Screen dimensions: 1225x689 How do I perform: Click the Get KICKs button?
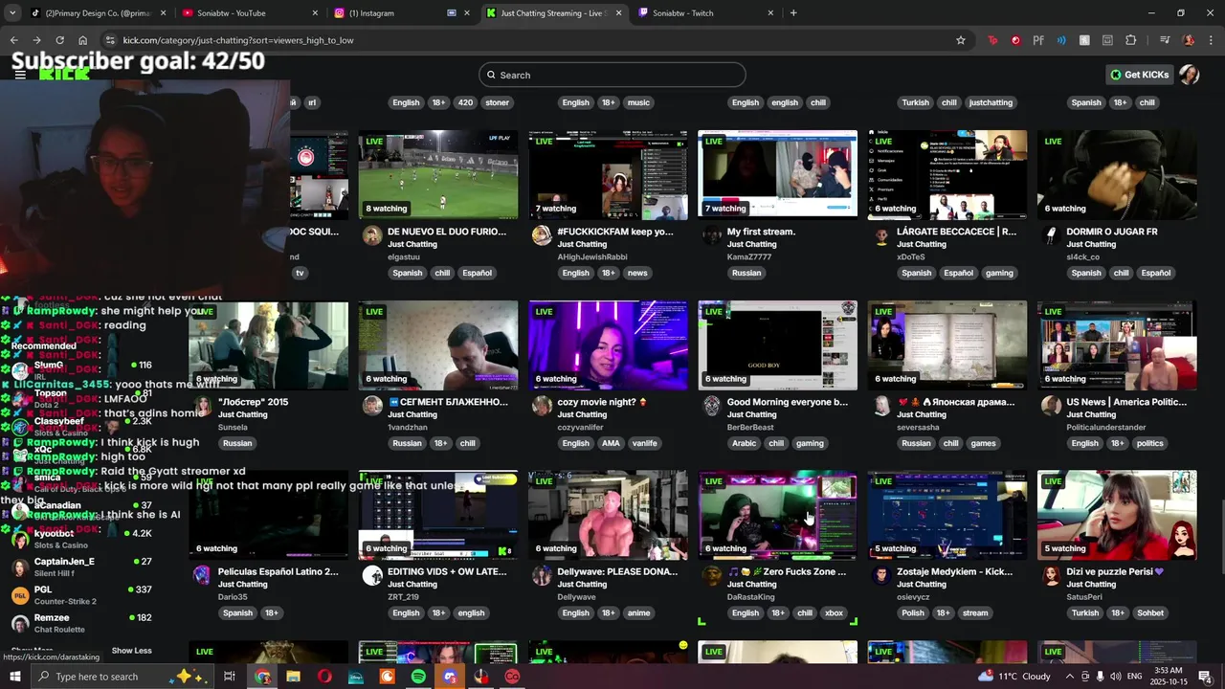tap(1139, 75)
